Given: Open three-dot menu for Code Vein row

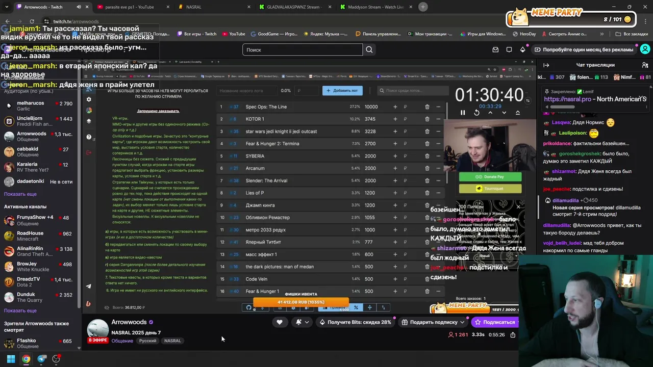Looking at the screenshot, I should (438, 279).
